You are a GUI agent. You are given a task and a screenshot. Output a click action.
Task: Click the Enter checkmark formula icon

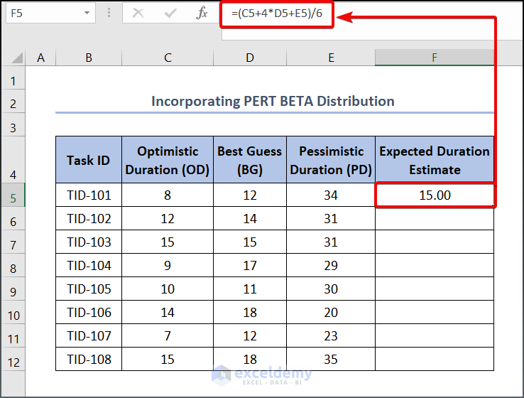[x=170, y=13]
